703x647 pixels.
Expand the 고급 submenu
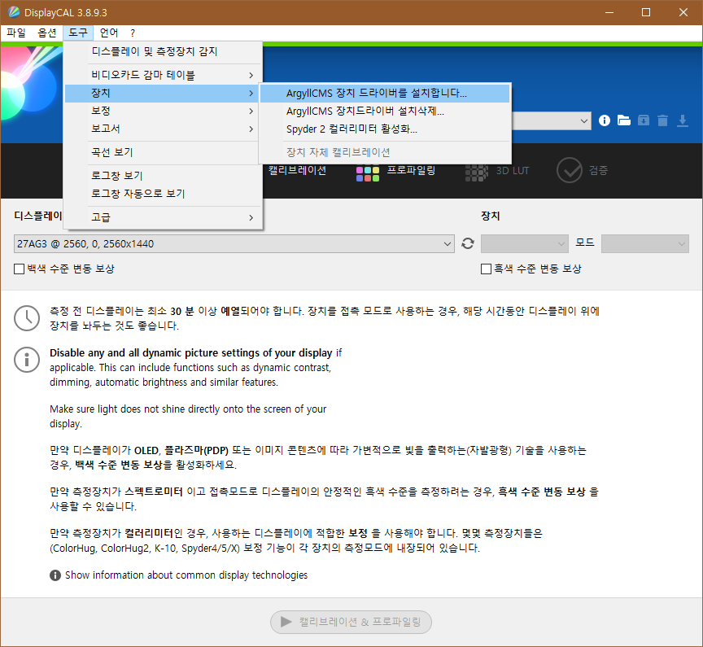point(161,217)
